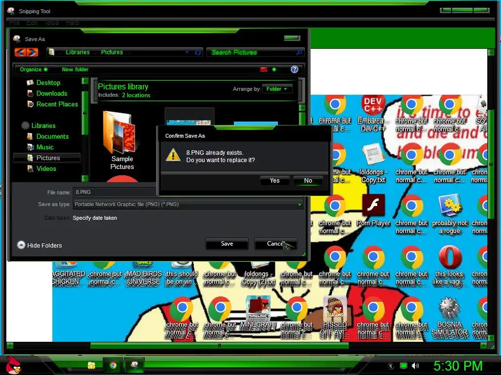Click the 5:30 PM clock
Screen dimensions: 501x375
click(457, 366)
